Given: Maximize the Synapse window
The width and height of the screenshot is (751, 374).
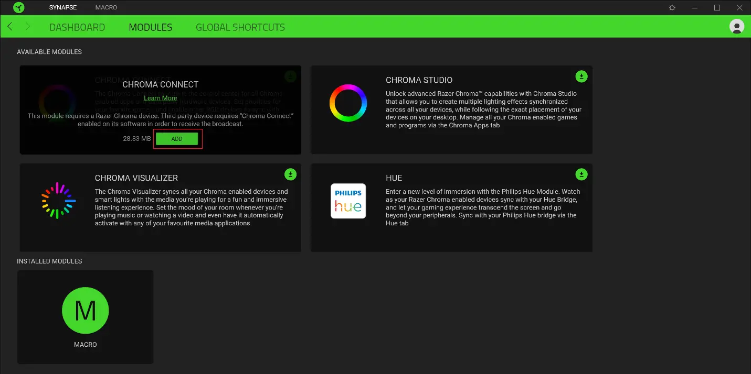Looking at the screenshot, I should point(717,8).
